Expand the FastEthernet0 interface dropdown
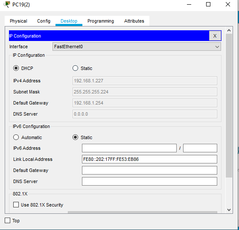 coord(137,47)
